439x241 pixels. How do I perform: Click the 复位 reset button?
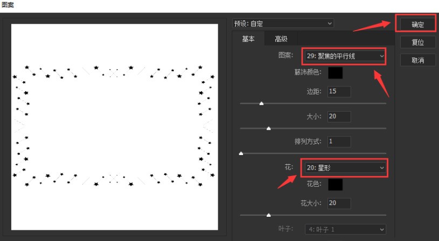click(417, 42)
